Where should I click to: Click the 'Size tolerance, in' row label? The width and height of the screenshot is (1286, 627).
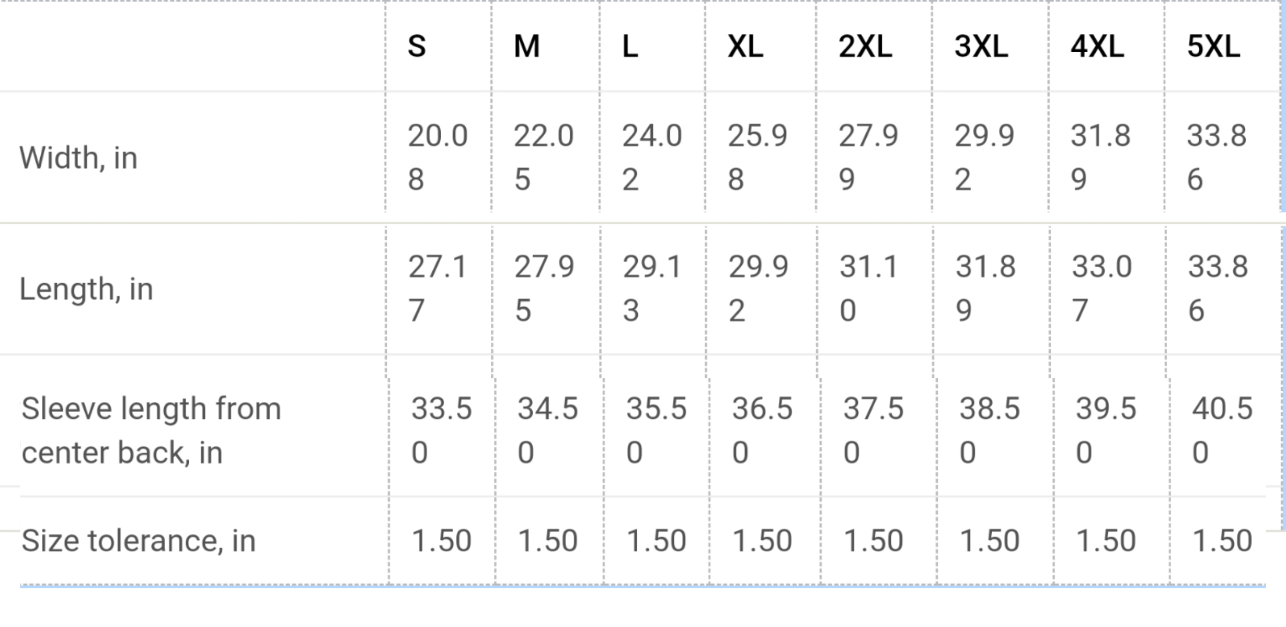click(139, 541)
